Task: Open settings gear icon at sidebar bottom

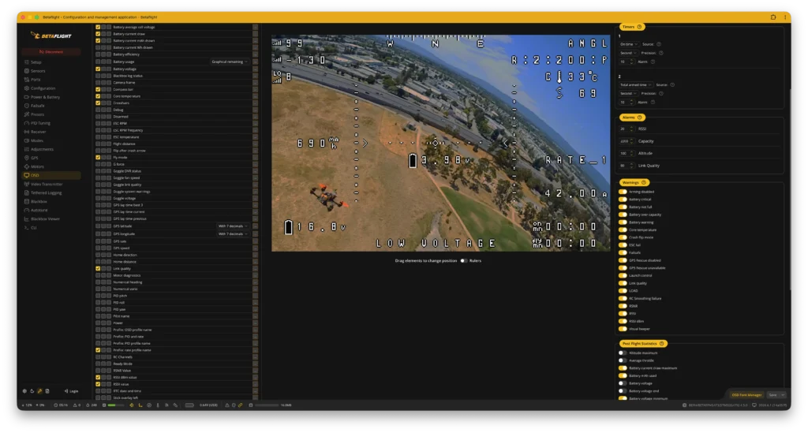Action: [24, 390]
